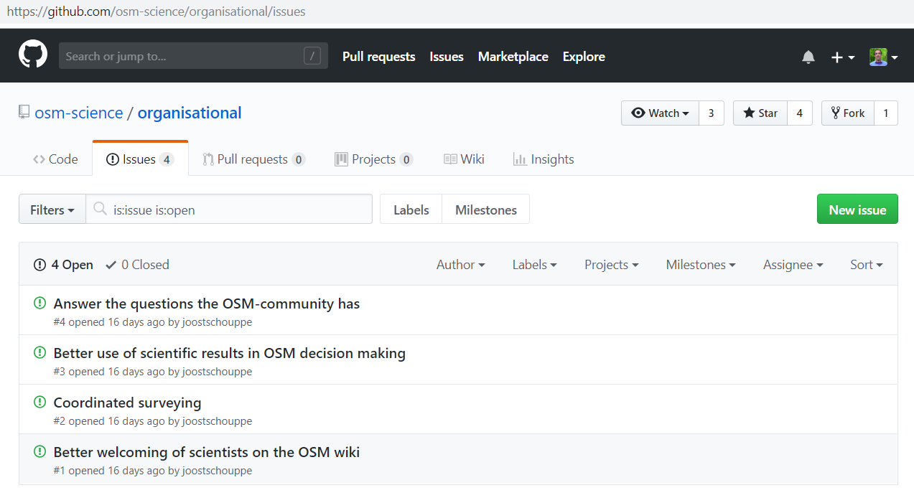
Task: Click open-issue icon for issue #3
Action: pyautogui.click(x=40, y=352)
